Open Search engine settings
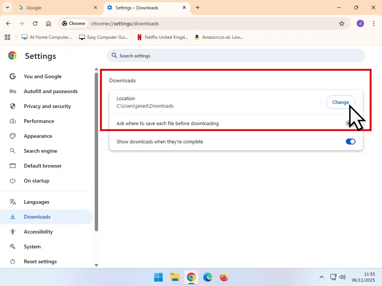The image size is (382, 286). click(40, 151)
